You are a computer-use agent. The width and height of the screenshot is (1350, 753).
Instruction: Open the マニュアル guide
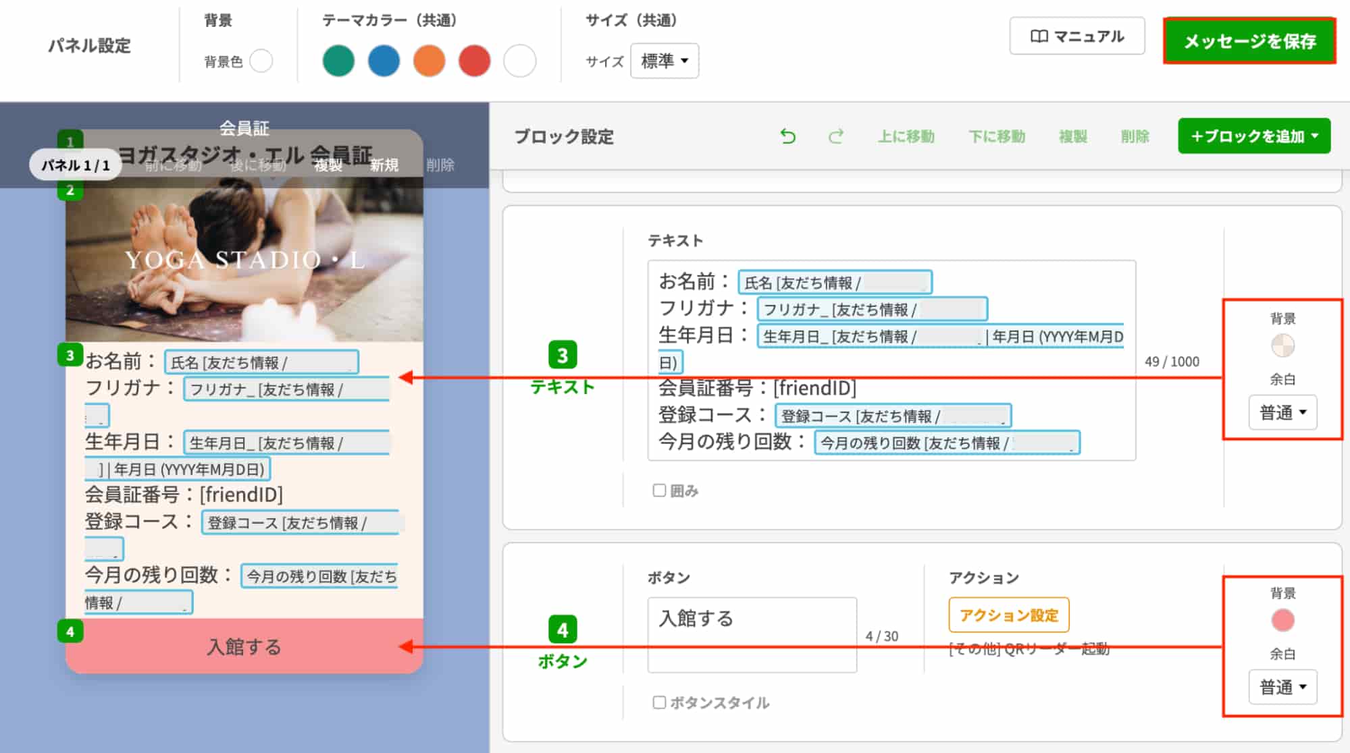[1076, 37]
